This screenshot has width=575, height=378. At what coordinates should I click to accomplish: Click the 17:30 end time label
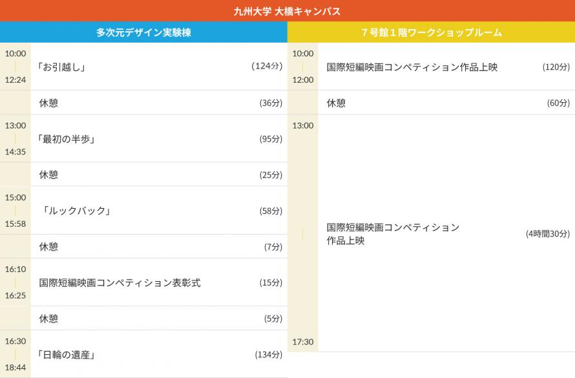tap(303, 342)
